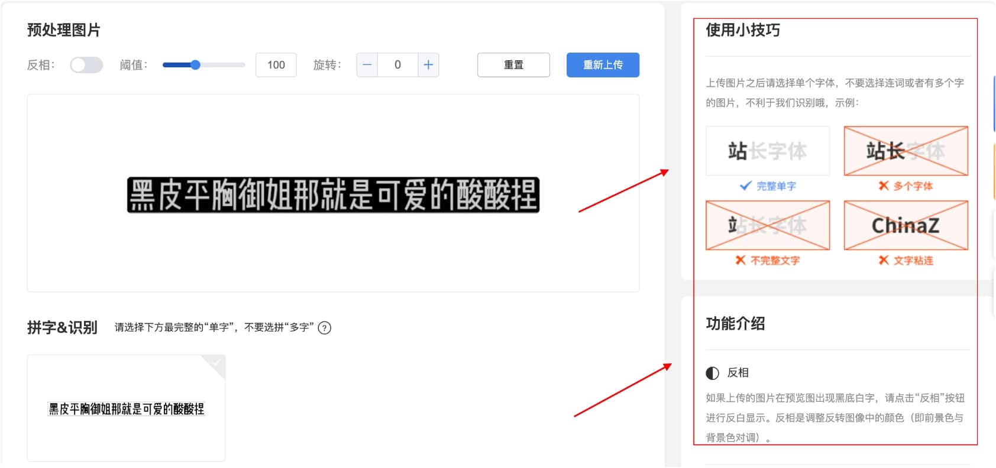This screenshot has width=996, height=468.
Task: Click the black-background preview text image
Action: pyautogui.click(x=333, y=195)
